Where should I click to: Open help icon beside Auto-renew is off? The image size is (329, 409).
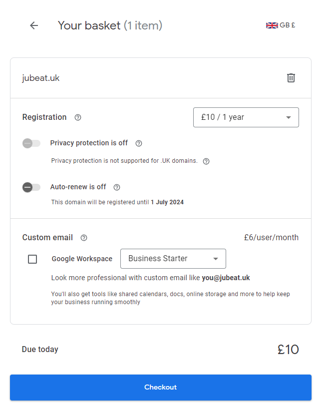[117, 187]
